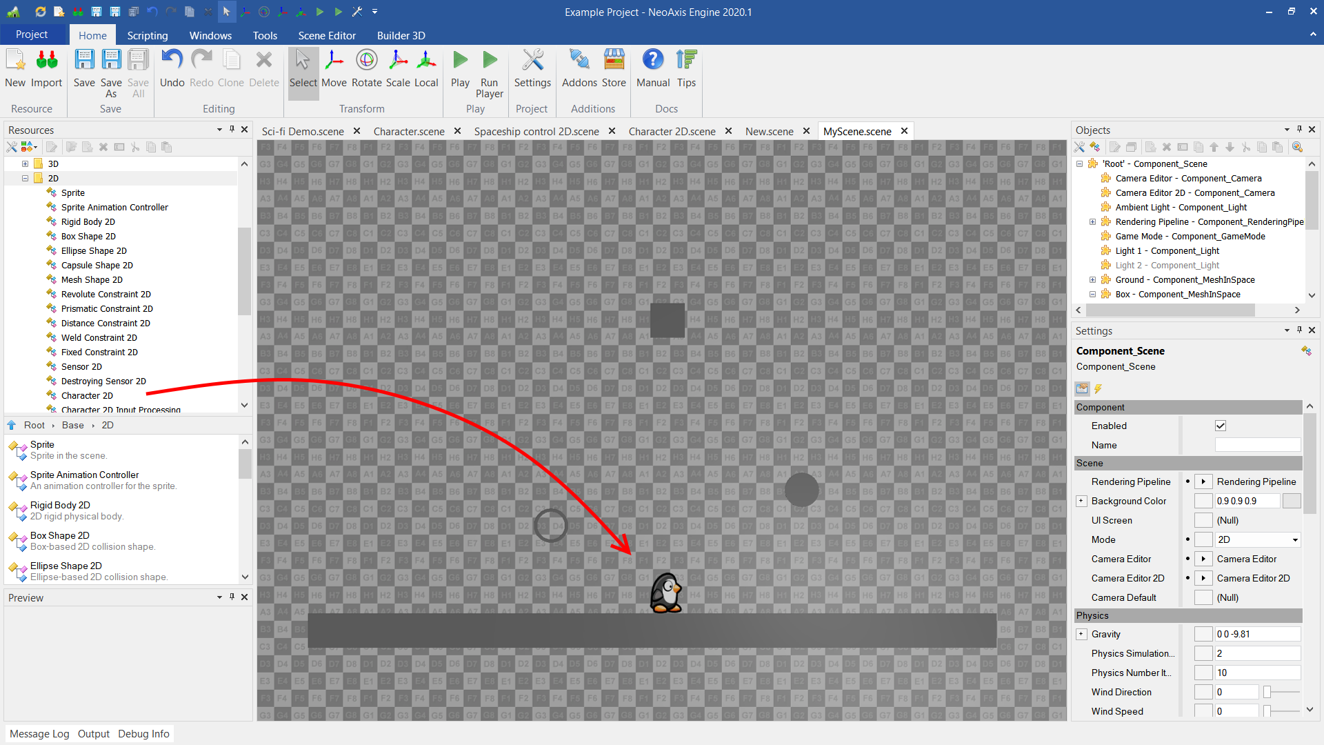
Task: Collapse the 2D folder in Resources
Action: (x=25, y=178)
